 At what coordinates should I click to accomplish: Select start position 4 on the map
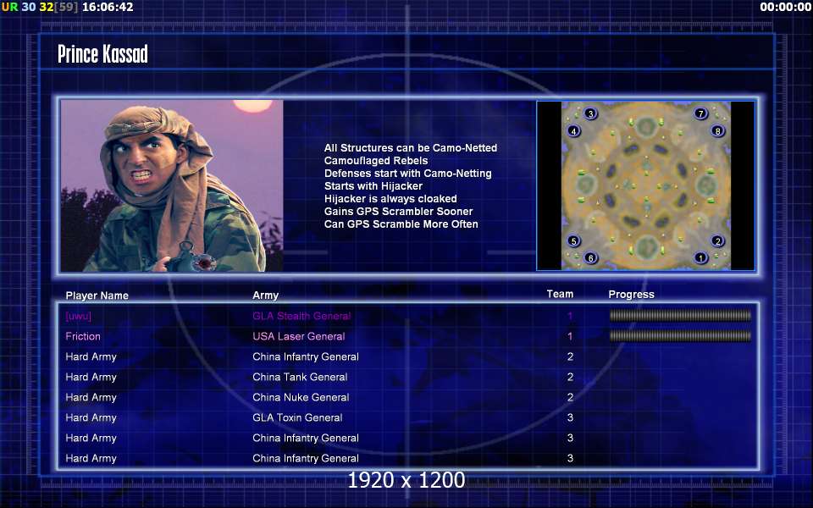[573, 131]
